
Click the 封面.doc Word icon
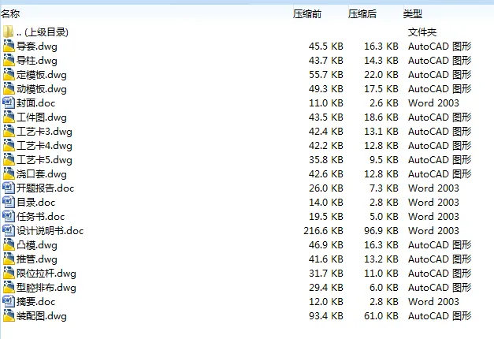coord(9,102)
